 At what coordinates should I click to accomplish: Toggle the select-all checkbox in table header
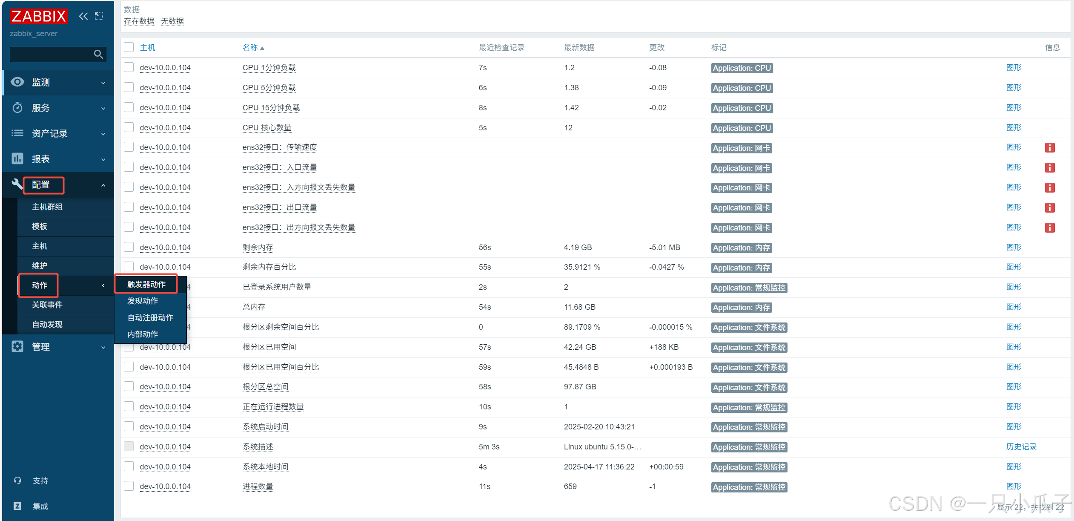point(129,47)
